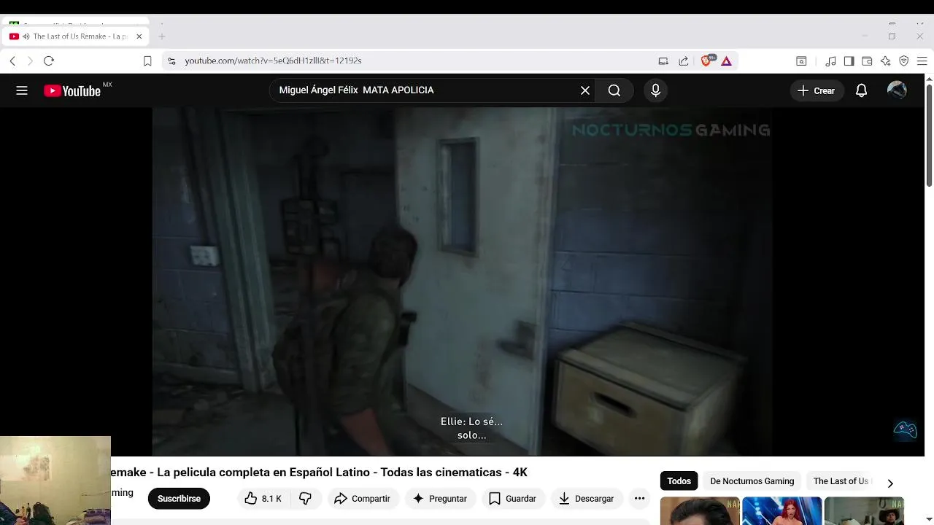934x525 pixels.
Task: Download video with Descargar button
Action: [586, 499]
